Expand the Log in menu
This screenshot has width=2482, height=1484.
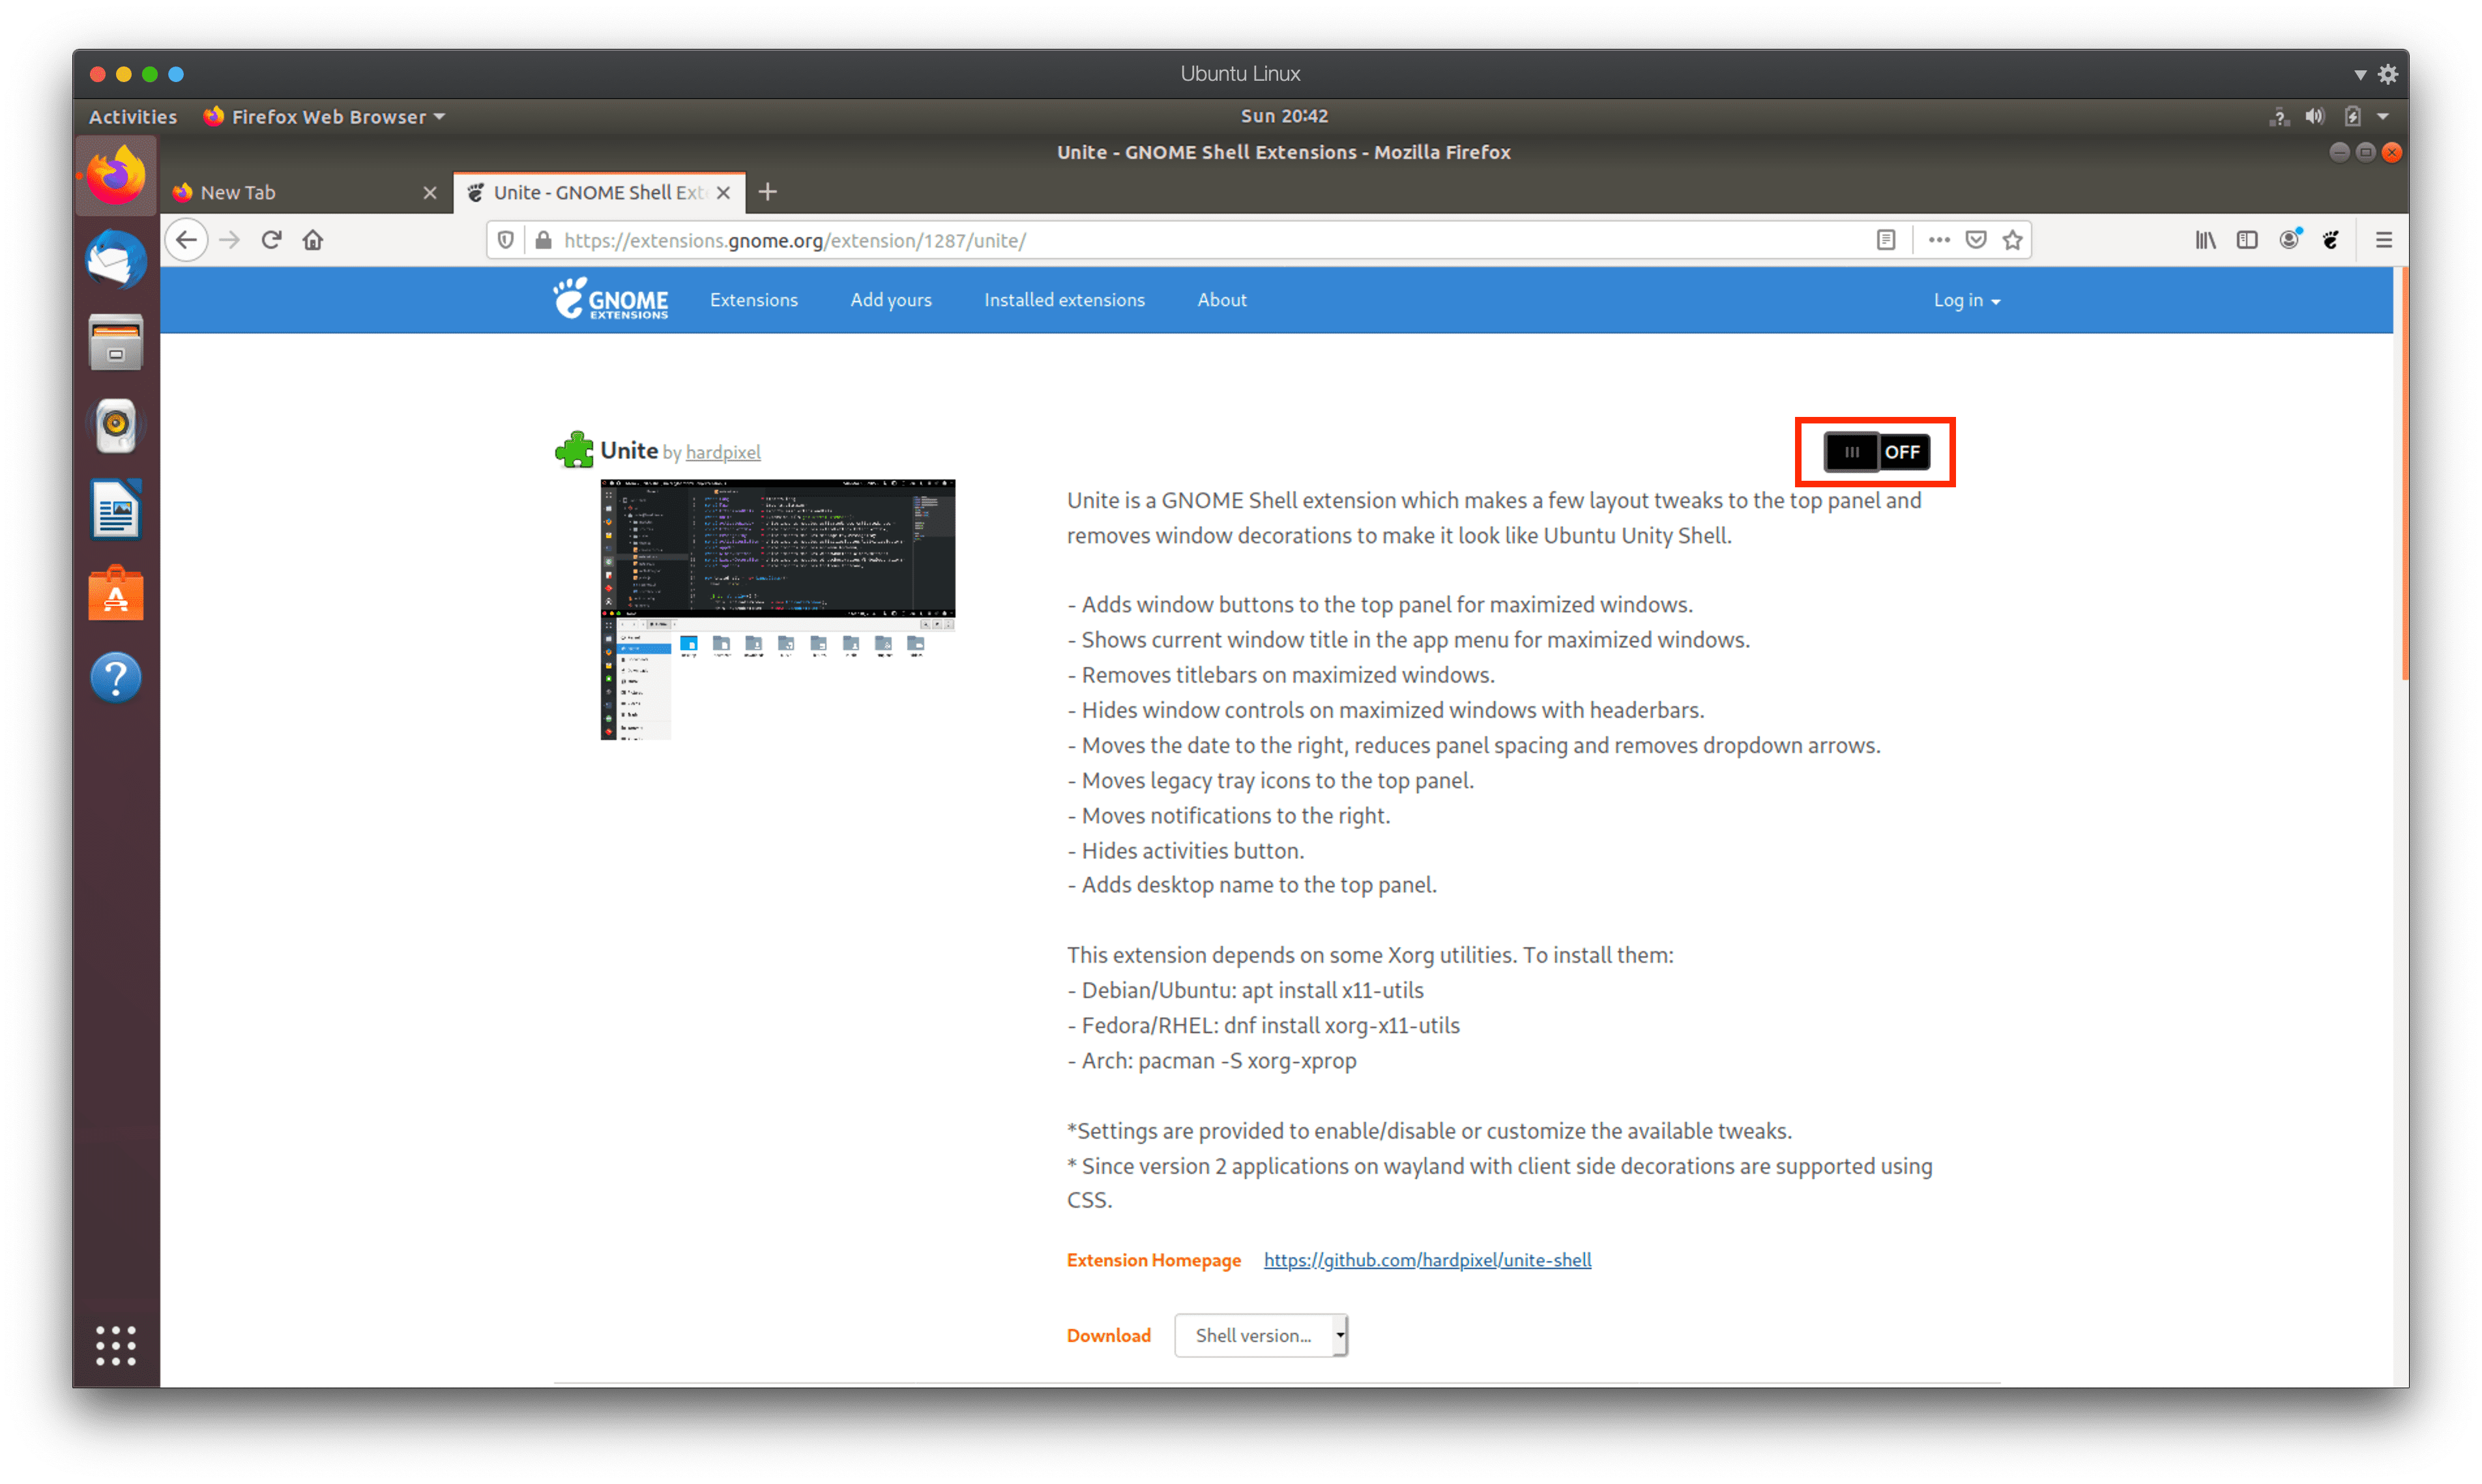point(1966,300)
